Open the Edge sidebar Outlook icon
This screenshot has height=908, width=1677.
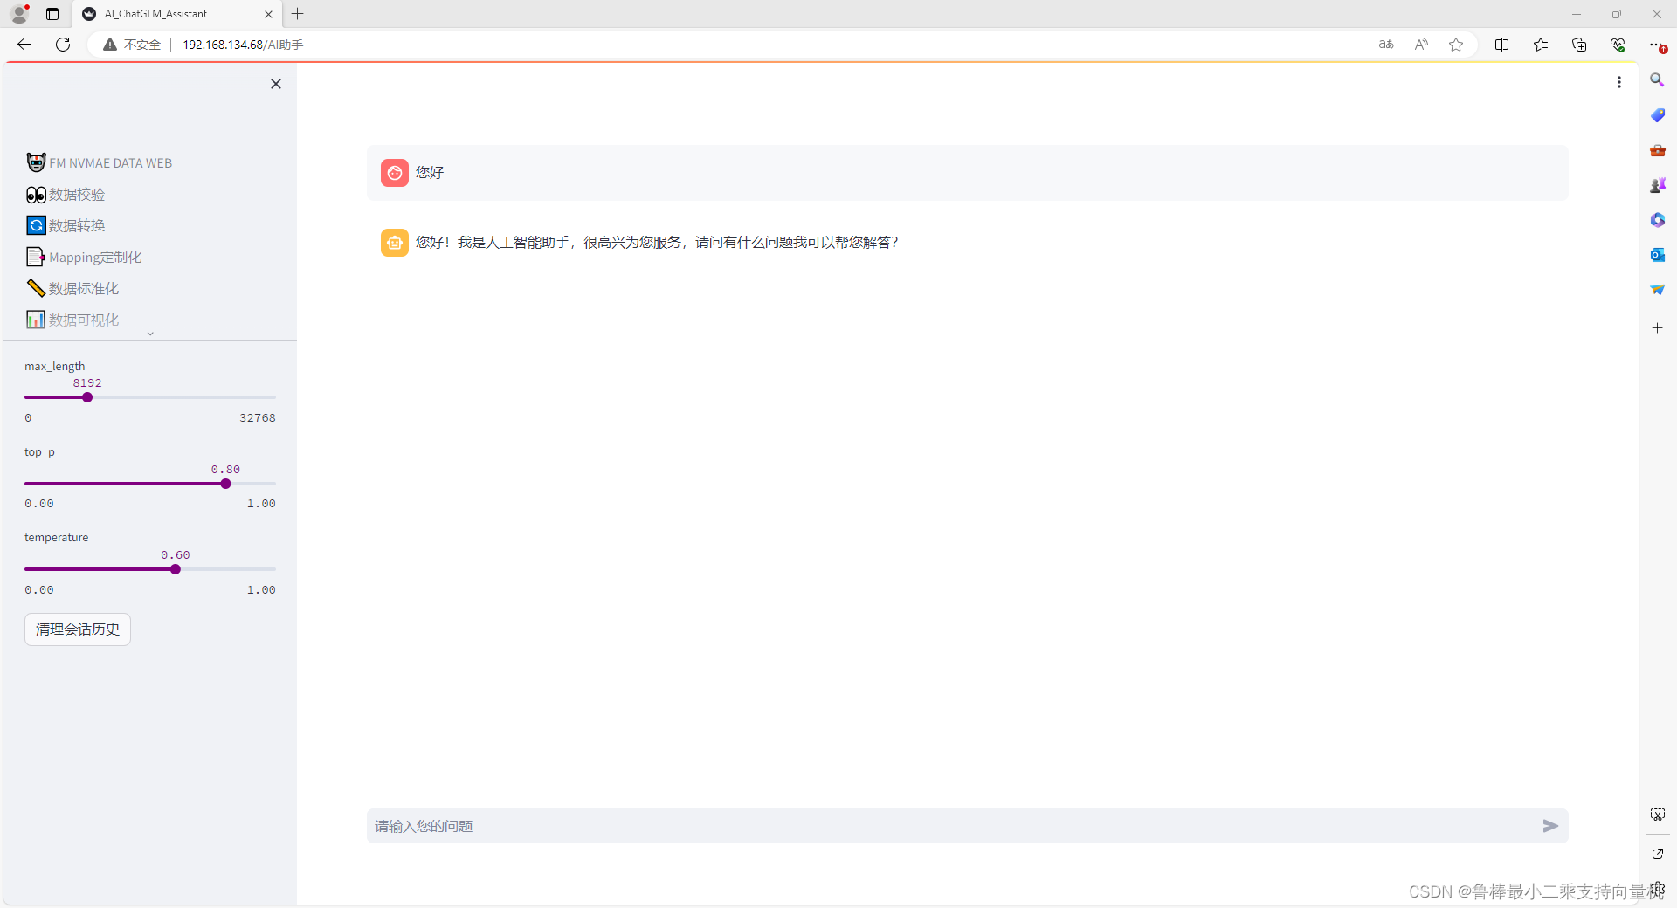click(1657, 255)
